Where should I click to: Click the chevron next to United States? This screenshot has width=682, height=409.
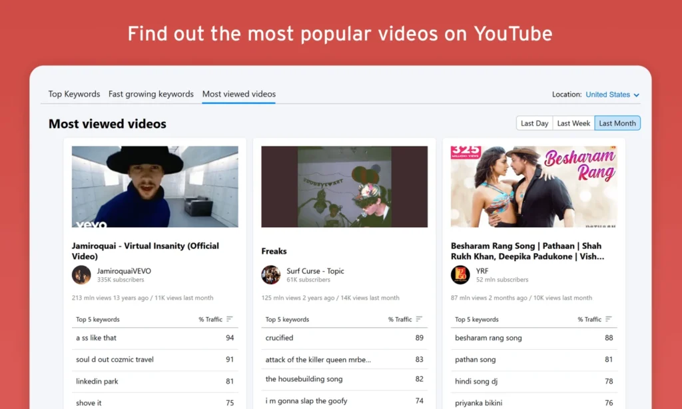pyautogui.click(x=636, y=95)
